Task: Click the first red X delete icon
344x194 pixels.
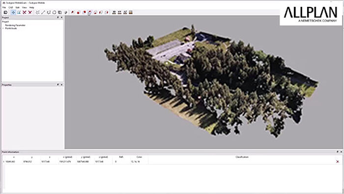Action: point(25,12)
